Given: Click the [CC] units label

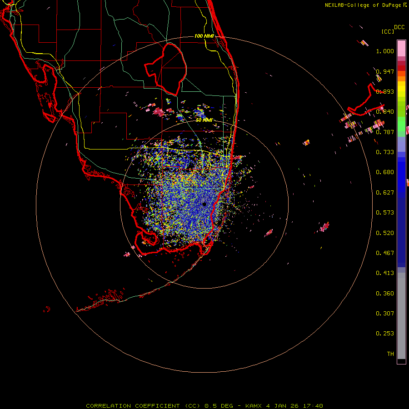Looking at the screenshot, I should [388, 31].
